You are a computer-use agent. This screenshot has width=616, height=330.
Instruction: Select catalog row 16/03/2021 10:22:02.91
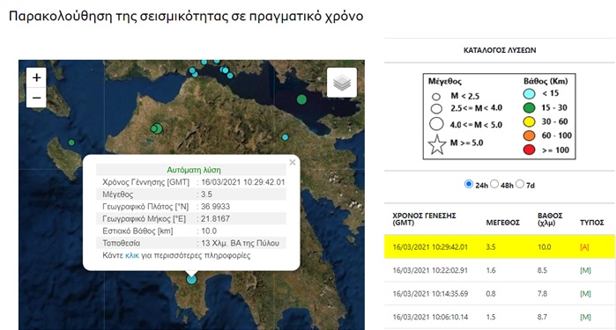pyautogui.click(x=500, y=270)
